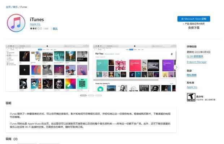Image resolution: width=224 pixels, height=144 pixels.
Task: Click the 详细信息 heading
Action: (191, 46)
